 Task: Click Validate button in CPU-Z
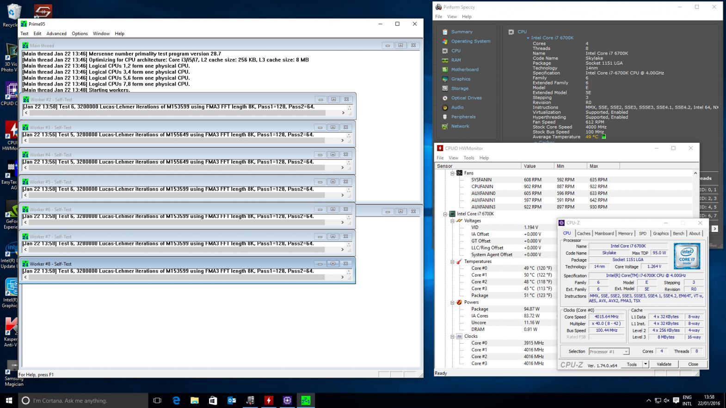click(664, 364)
